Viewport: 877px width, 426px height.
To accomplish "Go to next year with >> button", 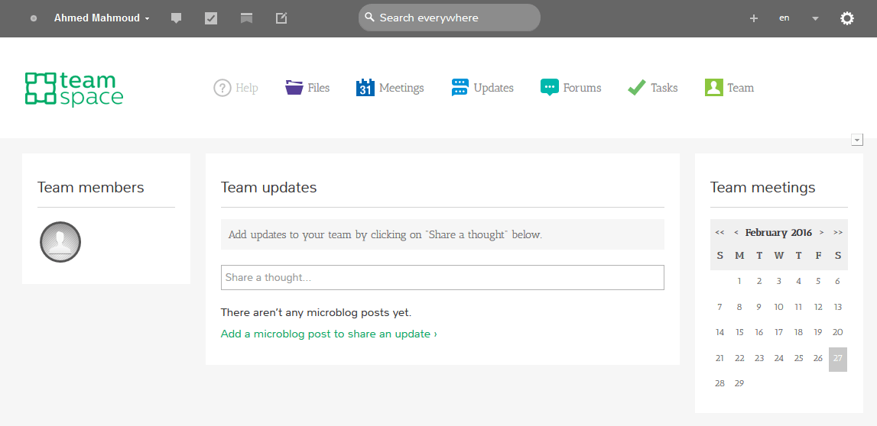I will (838, 232).
